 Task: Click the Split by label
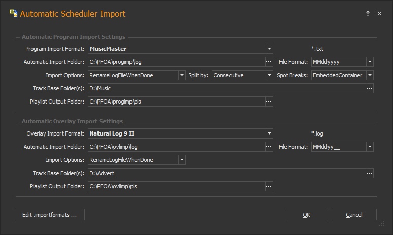coord(198,75)
